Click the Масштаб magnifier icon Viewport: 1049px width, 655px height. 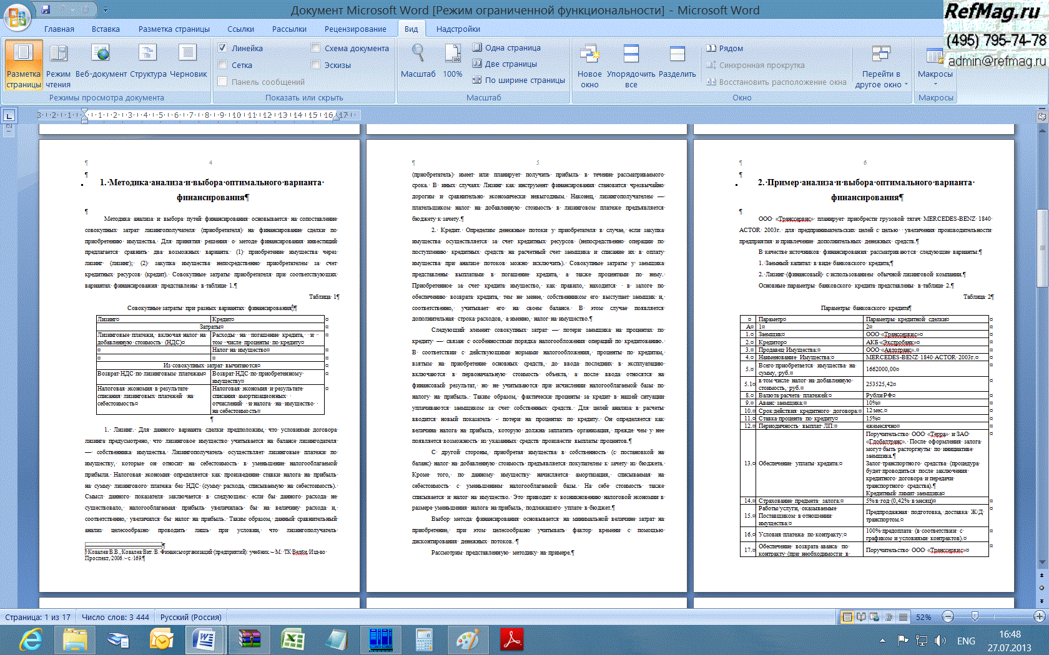418,54
